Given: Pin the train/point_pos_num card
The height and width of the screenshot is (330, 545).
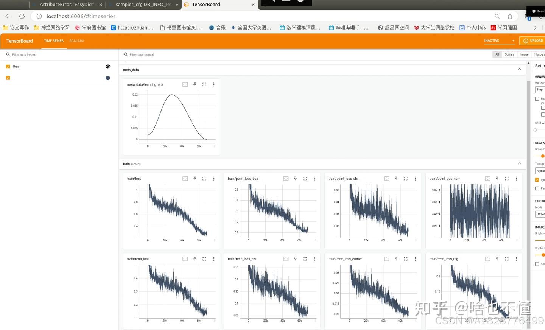Looking at the screenshot, I should (497, 179).
